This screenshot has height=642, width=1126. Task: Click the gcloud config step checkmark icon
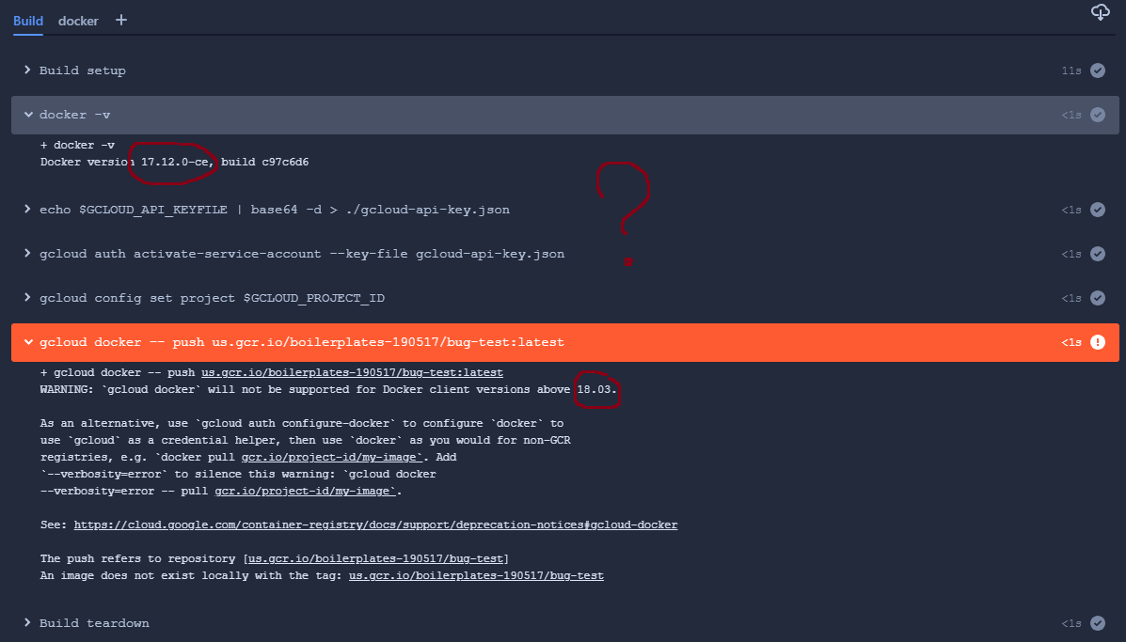coord(1097,298)
